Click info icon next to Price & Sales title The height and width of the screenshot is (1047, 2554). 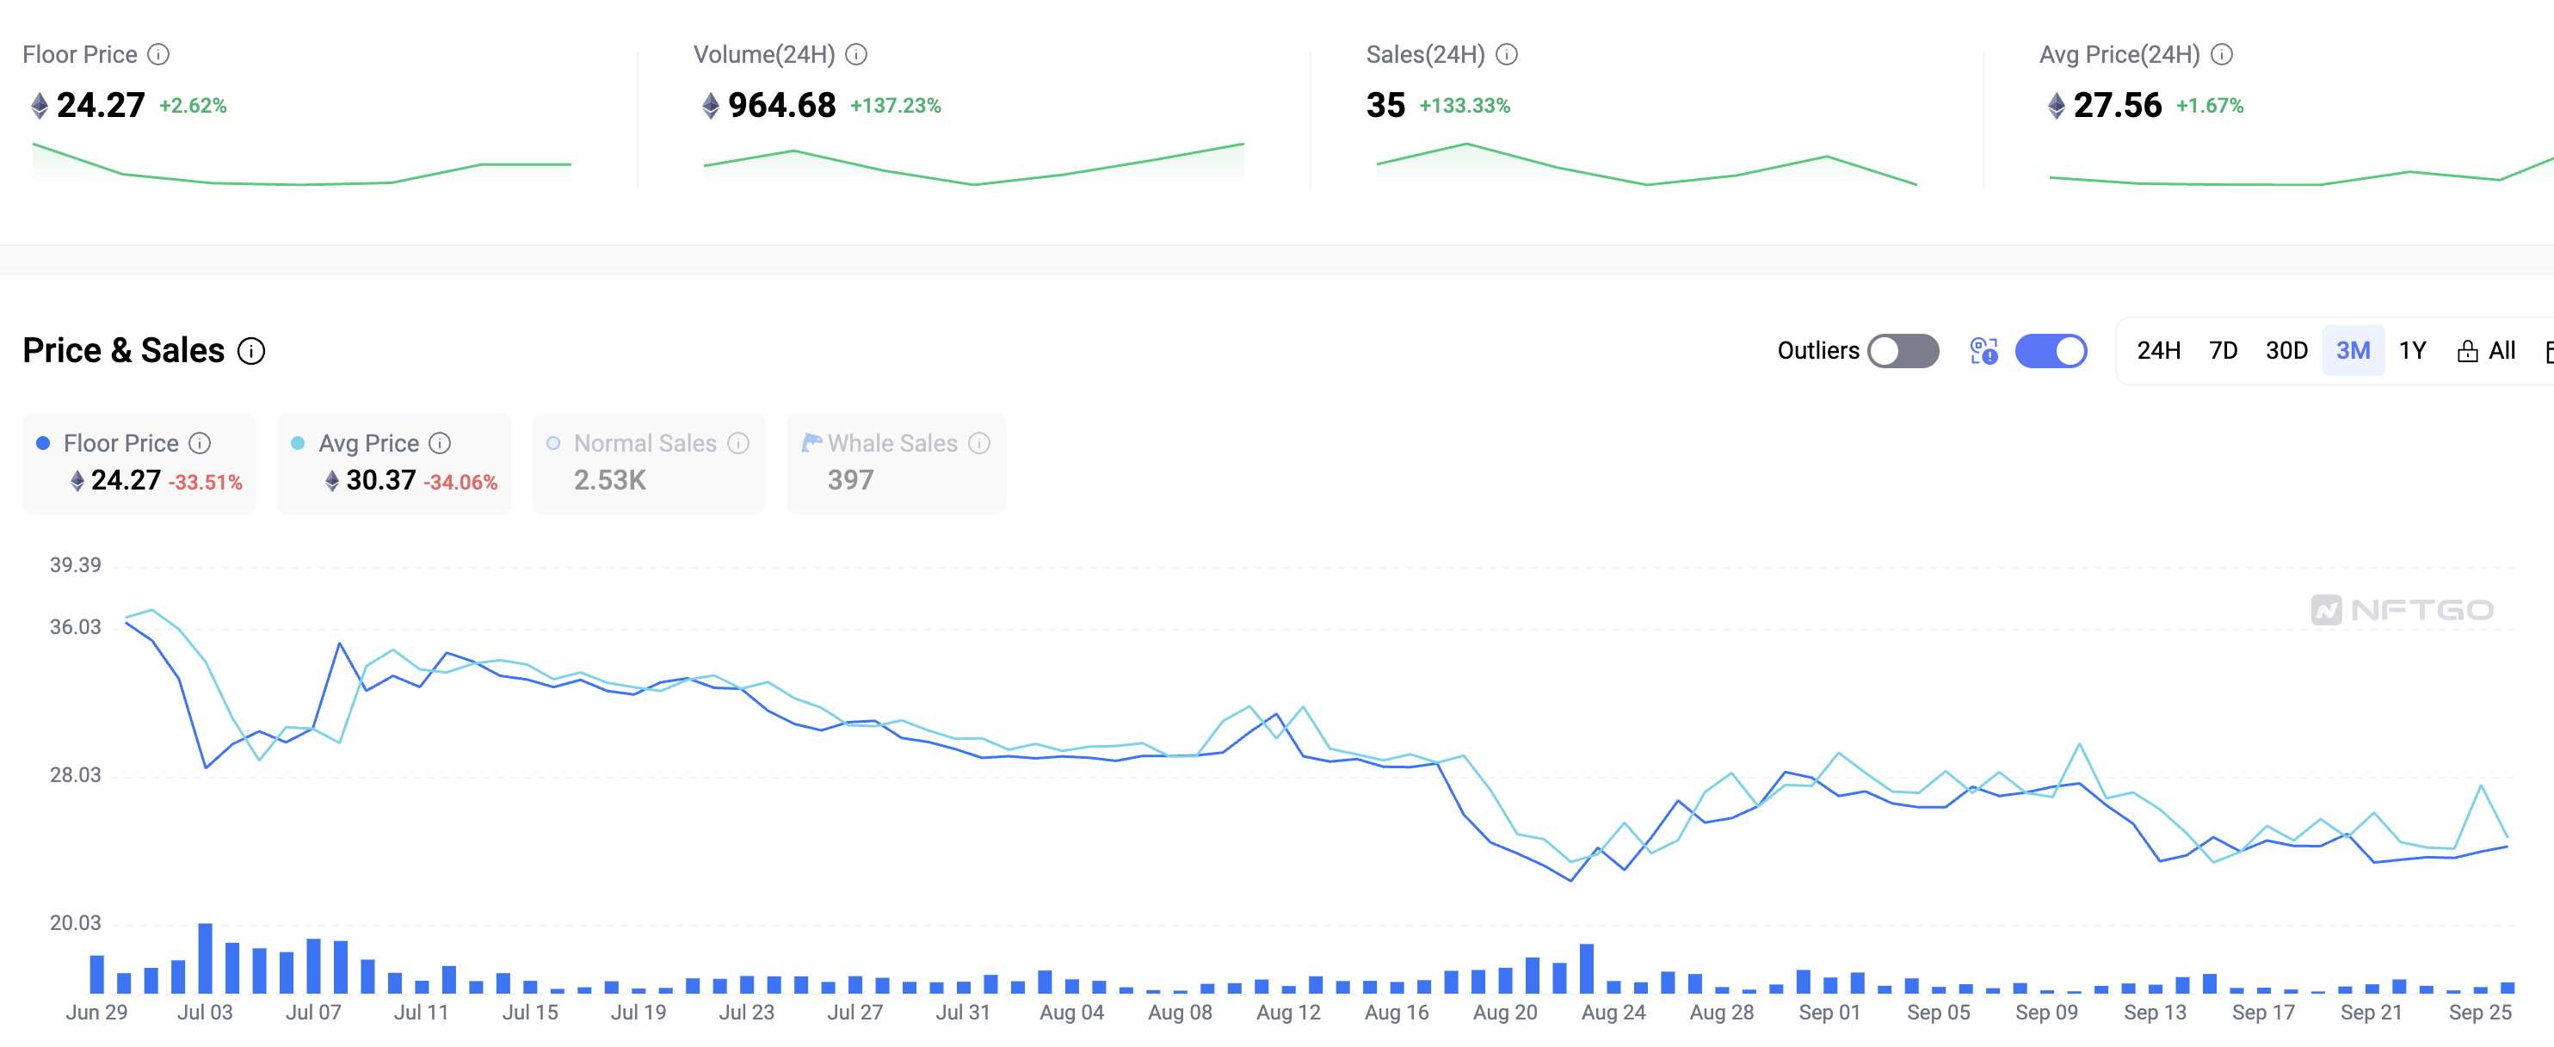(x=252, y=351)
